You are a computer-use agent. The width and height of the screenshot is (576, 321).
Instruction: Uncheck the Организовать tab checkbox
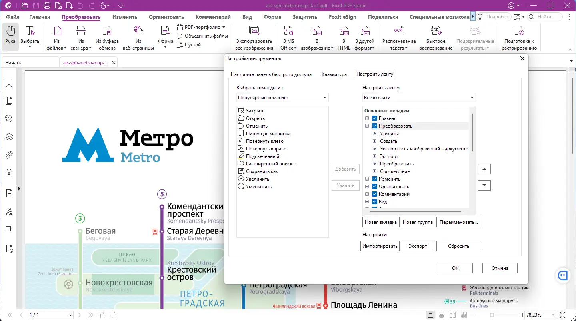pyautogui.click(x=375, y=187)
